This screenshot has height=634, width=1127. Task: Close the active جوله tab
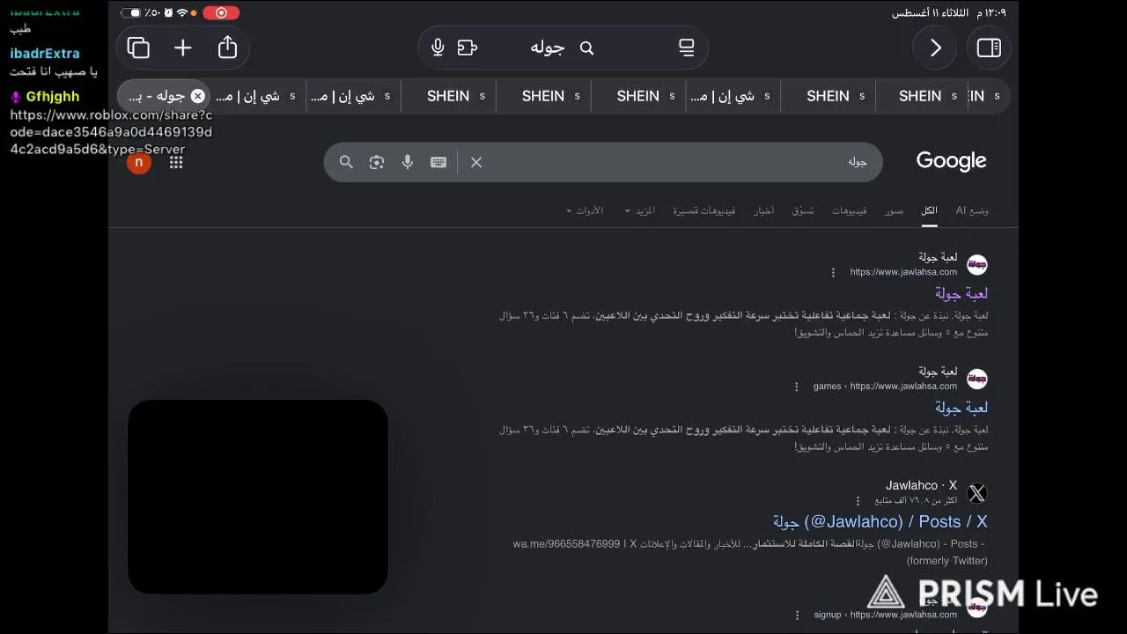[x=198, y=96]
